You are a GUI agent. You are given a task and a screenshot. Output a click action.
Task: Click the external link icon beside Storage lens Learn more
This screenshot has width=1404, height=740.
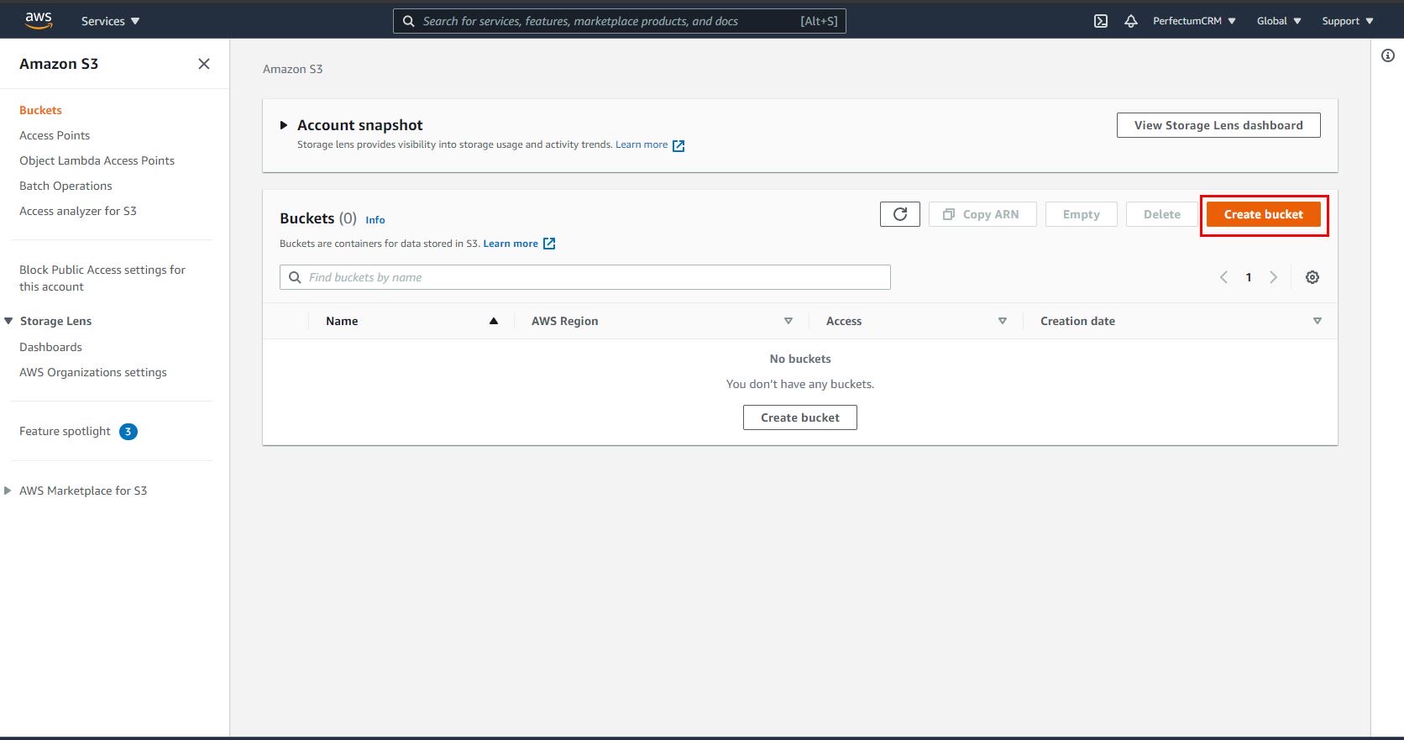tap(678, 145)
